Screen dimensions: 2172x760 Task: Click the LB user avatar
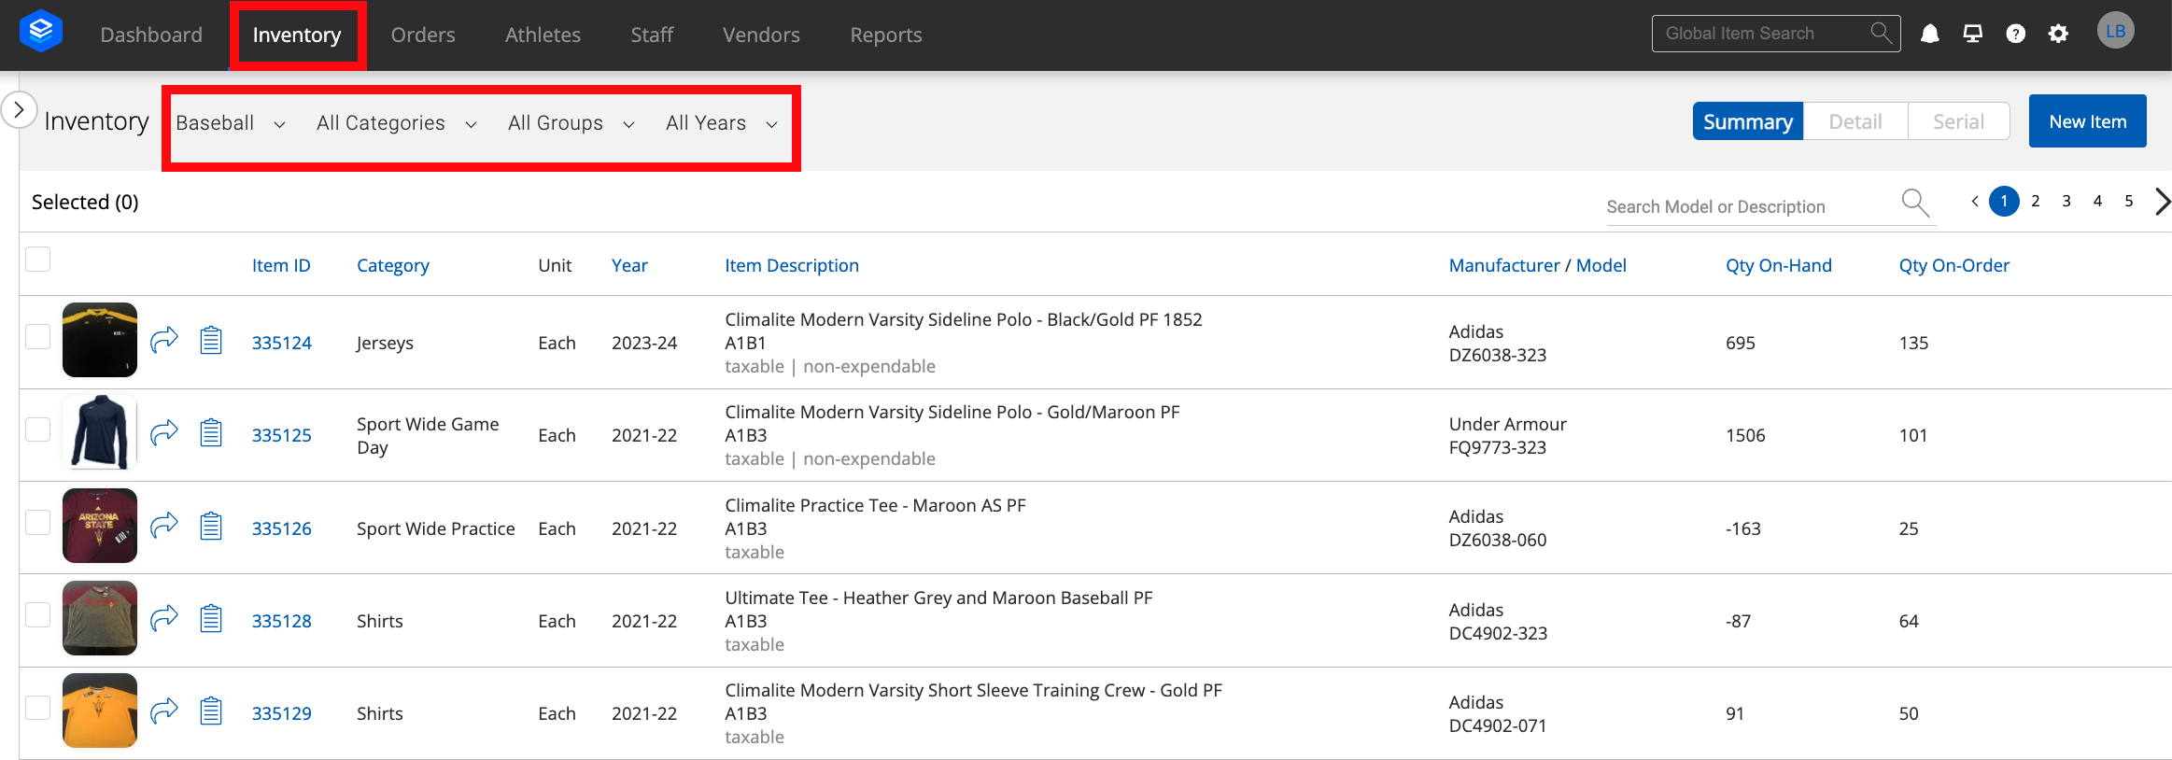coord(2115,31)
